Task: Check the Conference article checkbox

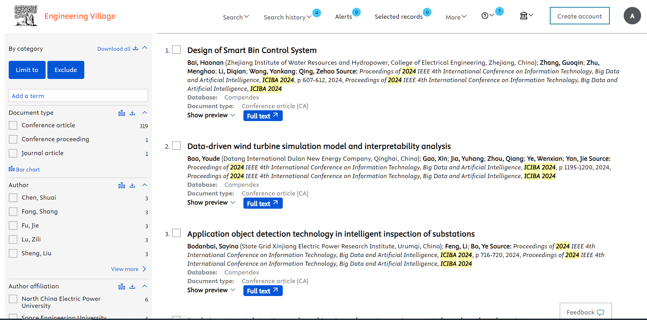Action: tap(13, 125)
